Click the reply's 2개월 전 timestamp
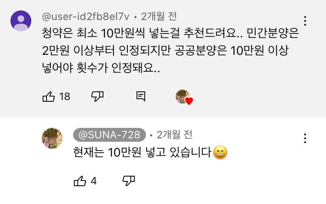This screenshot has height=204, width=326. point(174,134)
